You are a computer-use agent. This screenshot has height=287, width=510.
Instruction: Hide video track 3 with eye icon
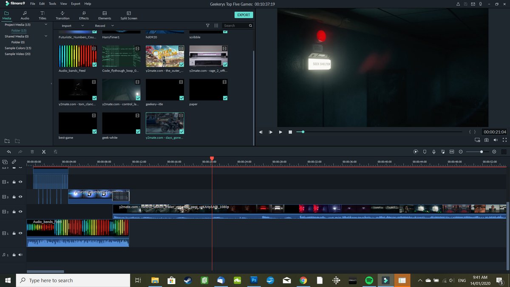(x=20, y=197)
